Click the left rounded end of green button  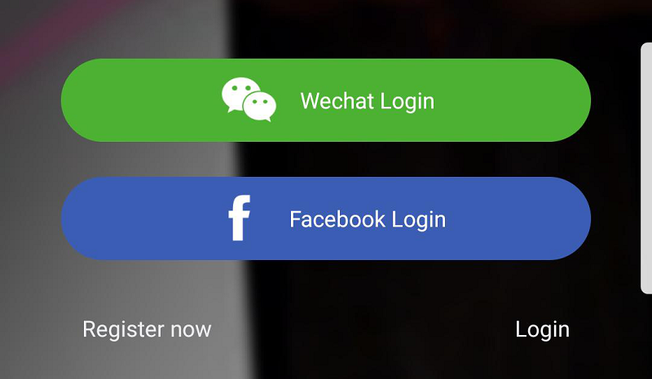83,100
